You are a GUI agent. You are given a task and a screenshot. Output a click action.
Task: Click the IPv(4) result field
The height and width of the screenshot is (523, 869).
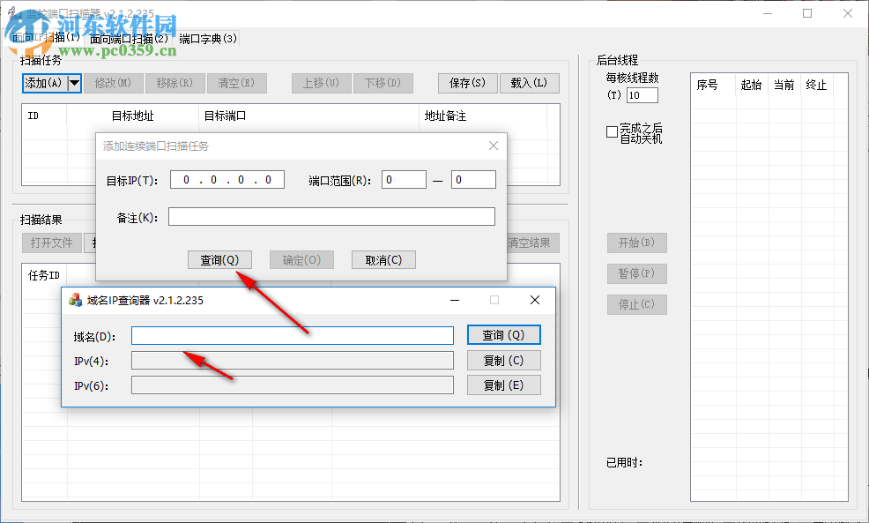coord(293,361)
